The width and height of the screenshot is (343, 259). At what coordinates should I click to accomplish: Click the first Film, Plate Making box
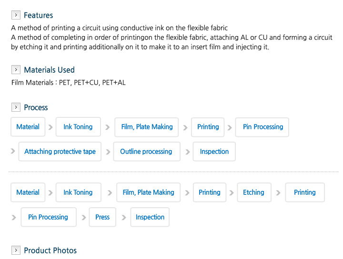(147, 127)
